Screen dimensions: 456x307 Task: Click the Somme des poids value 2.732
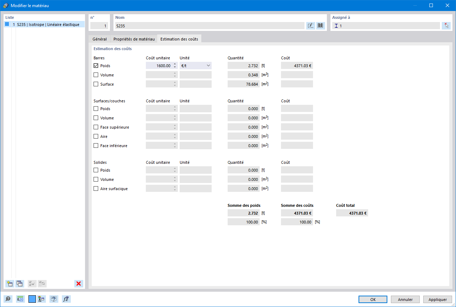[244, 213]
